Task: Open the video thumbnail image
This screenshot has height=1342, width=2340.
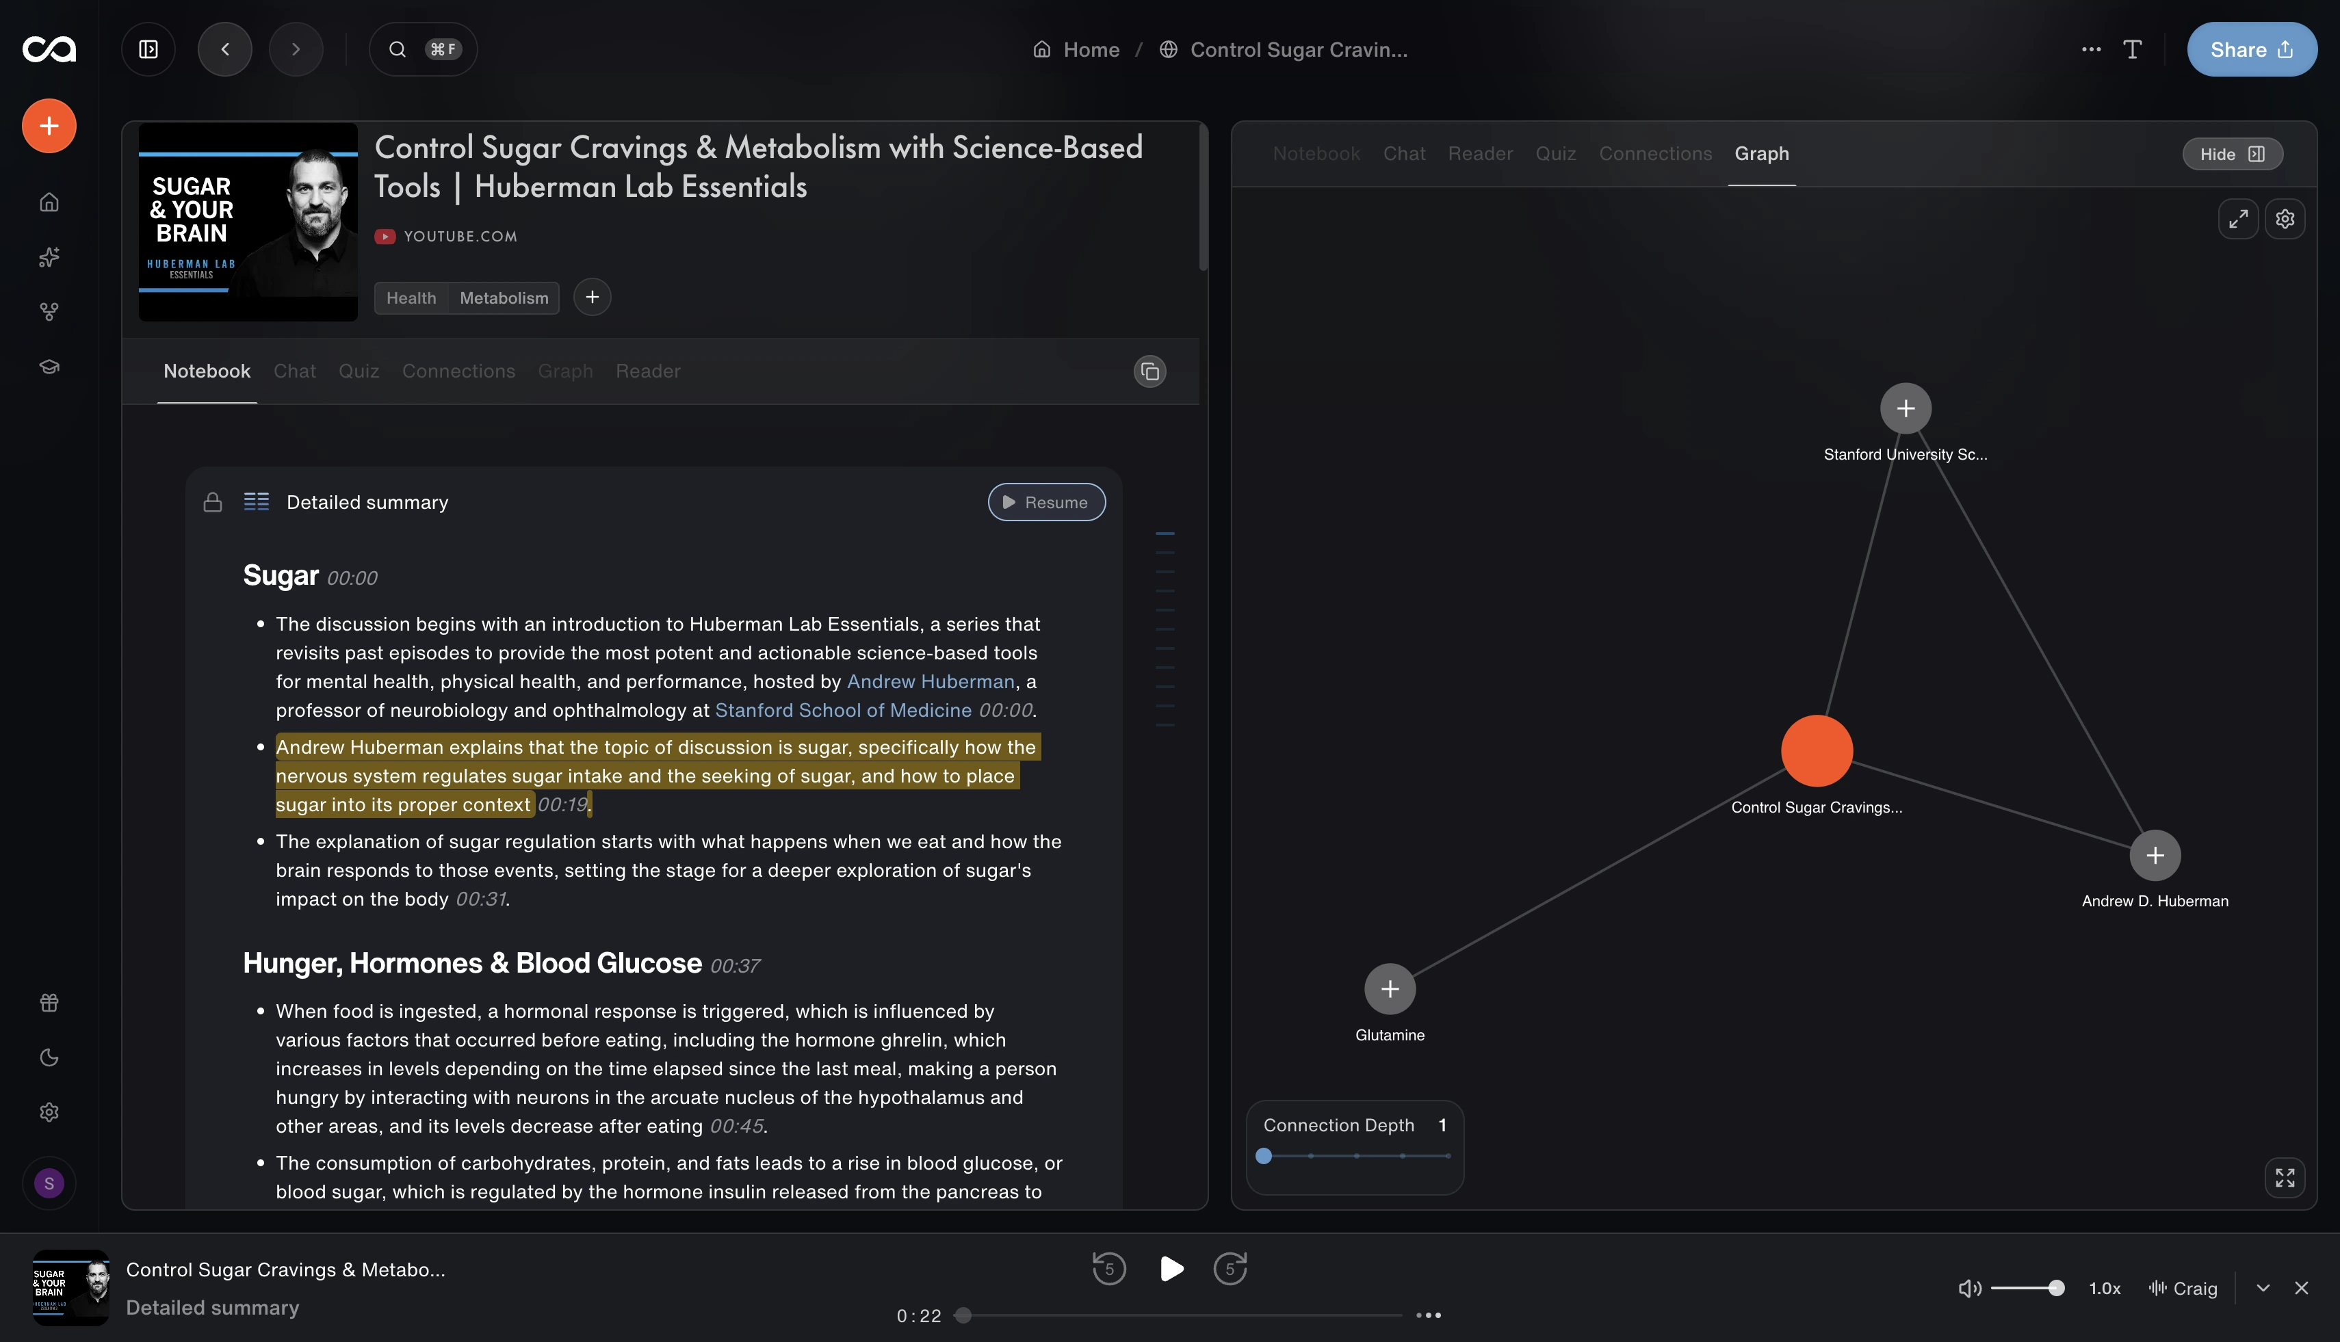Action: coord(248,222)
